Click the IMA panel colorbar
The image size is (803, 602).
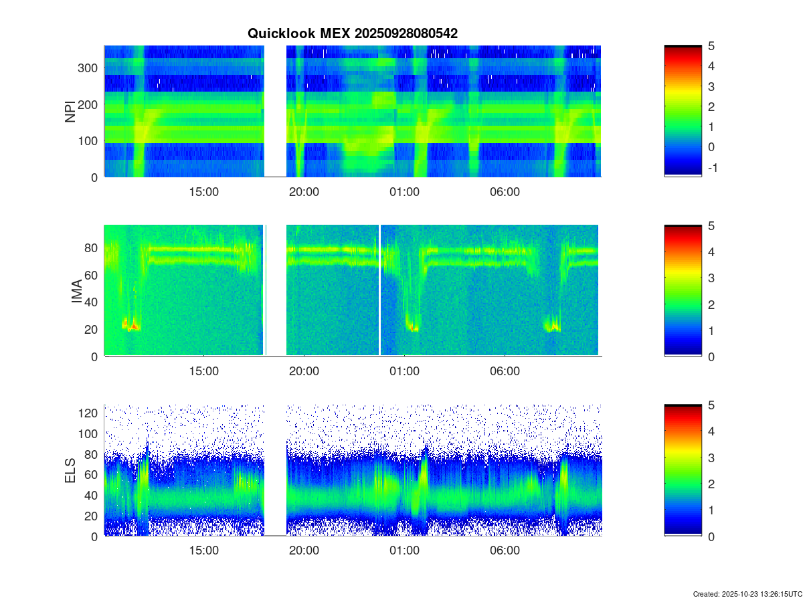(683, 290)
